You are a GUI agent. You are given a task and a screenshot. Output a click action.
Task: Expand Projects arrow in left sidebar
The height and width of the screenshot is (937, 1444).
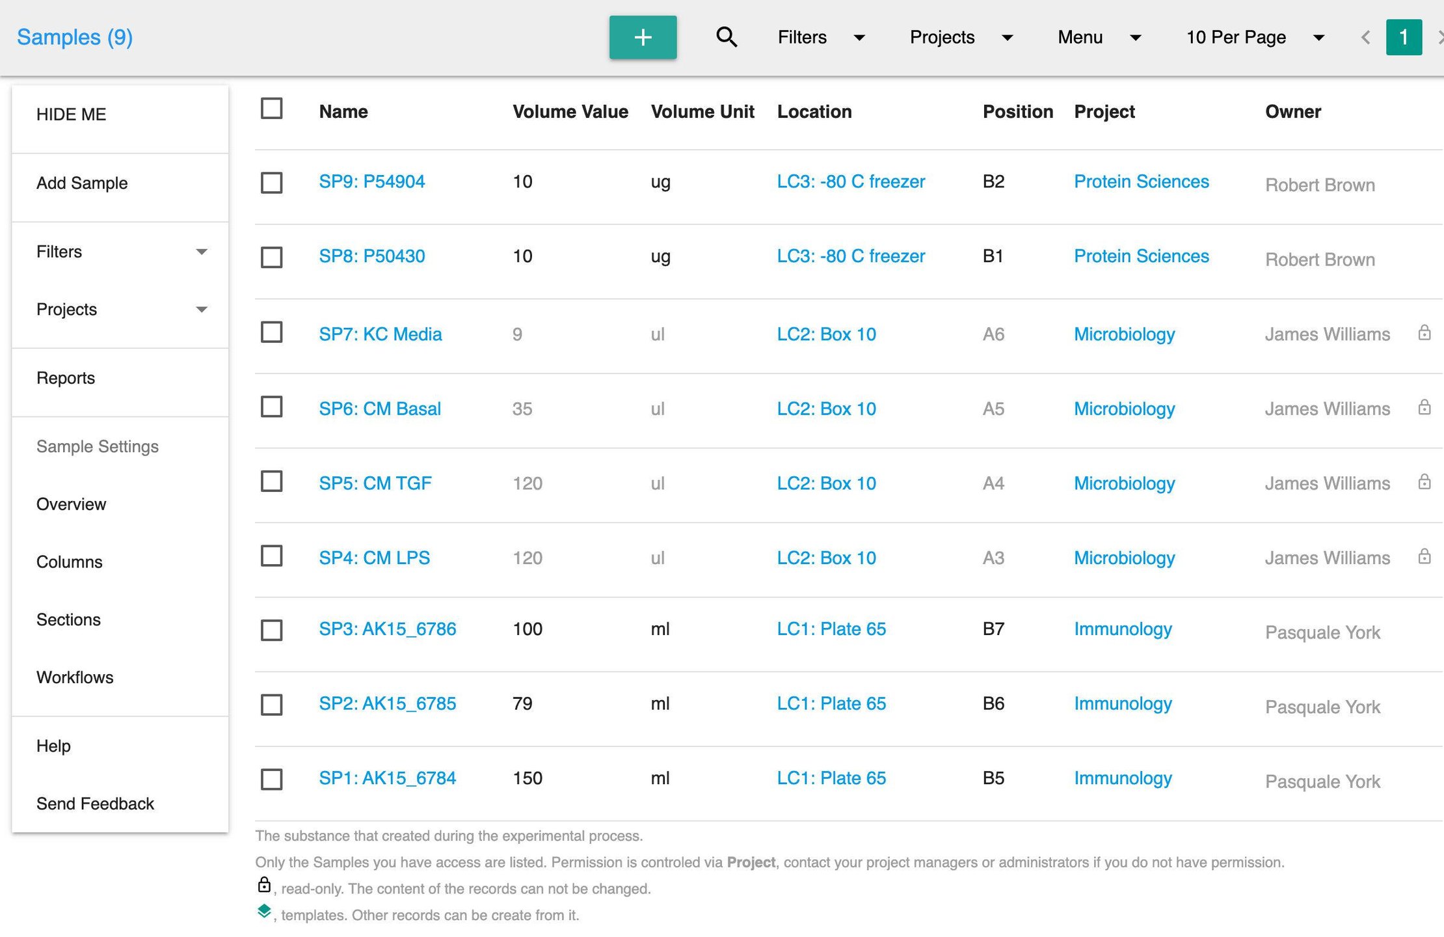click(x=202, y=310)
